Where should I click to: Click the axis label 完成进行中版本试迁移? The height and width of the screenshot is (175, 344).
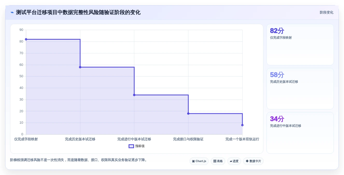coord(134,139)
